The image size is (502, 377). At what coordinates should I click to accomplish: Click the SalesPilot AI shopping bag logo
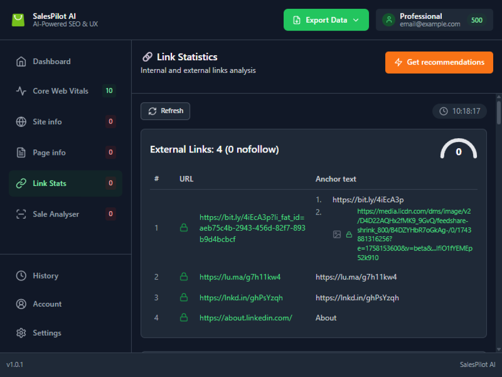click(x=18, y=20)
